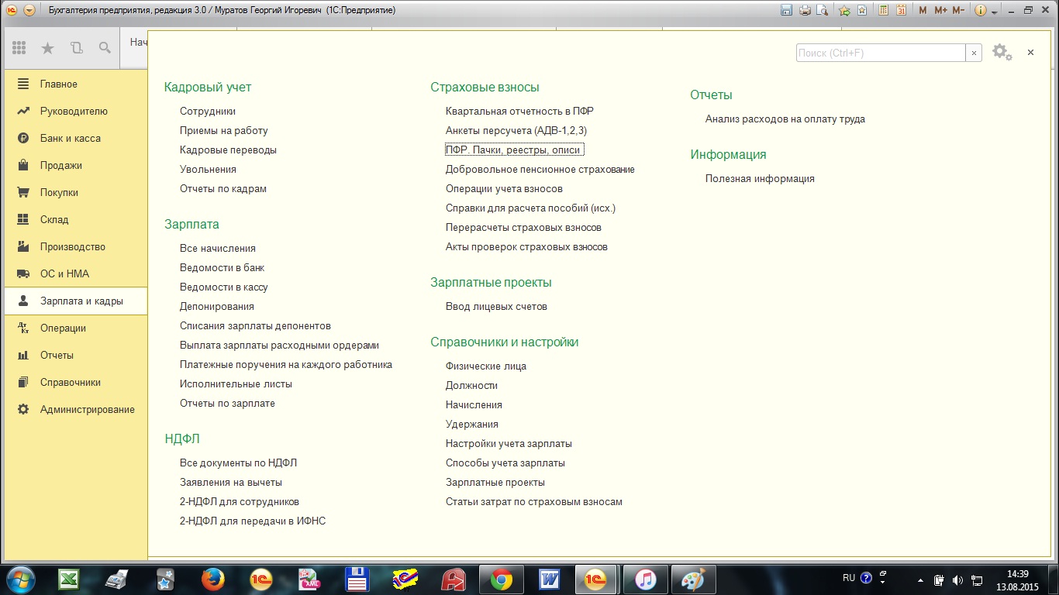Open the Сотрудники link
Image resolution: width=1059 pixels, height=595 pixels.
point(207,111)
